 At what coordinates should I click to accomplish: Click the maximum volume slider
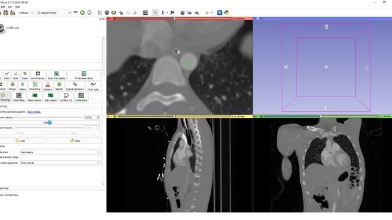48,117
